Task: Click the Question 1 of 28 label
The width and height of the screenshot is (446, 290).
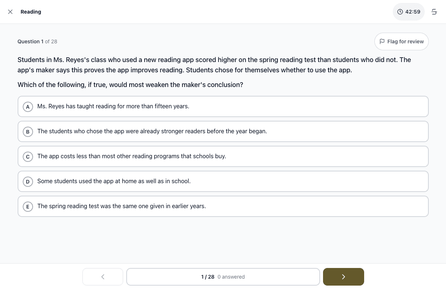Action: [x=37, y=41]
